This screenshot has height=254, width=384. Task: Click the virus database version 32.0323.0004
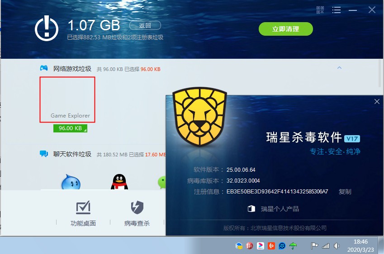[x=243, y=181]
